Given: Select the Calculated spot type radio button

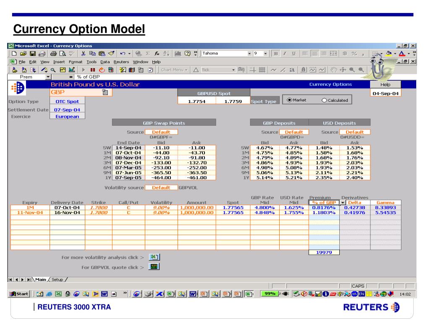Looking at the screenshot, I should [324, 100].
